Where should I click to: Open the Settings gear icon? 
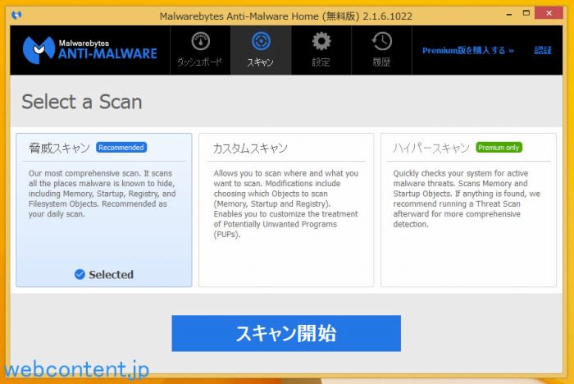[321, 41]
